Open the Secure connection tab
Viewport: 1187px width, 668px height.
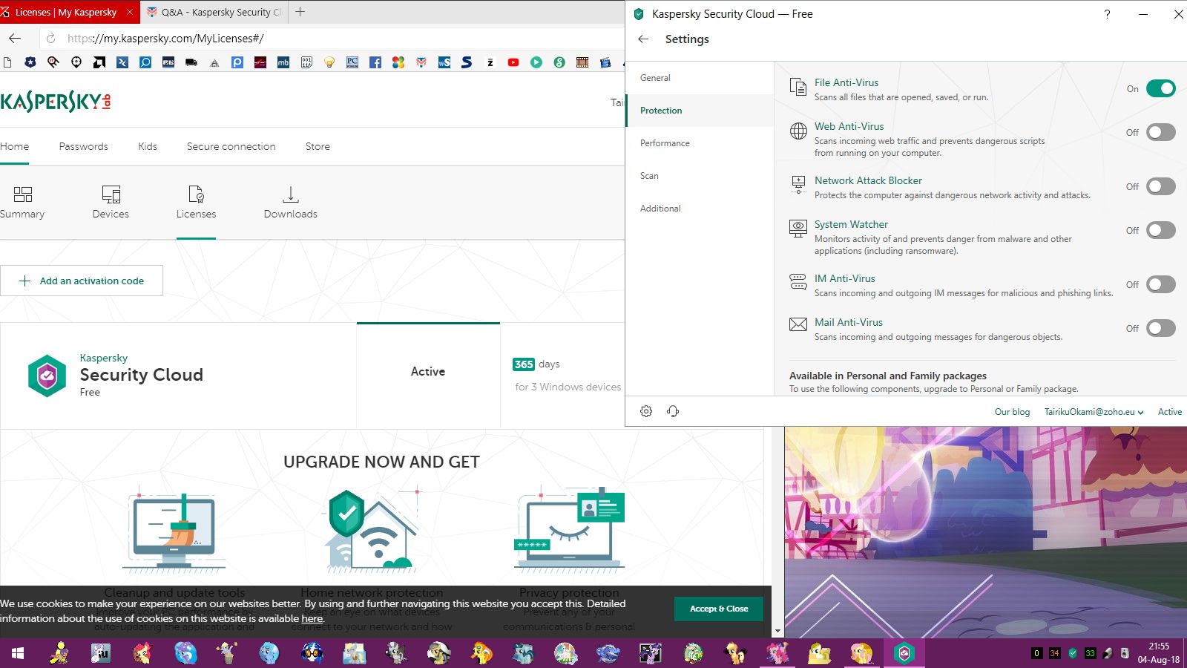point(231,146)
